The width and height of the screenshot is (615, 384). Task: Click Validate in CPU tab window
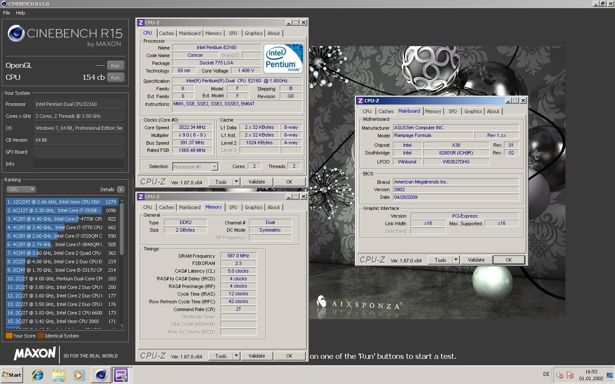[x=257, y=182]
